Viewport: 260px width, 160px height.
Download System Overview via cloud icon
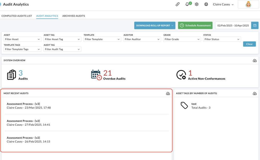tap(255, 60)
